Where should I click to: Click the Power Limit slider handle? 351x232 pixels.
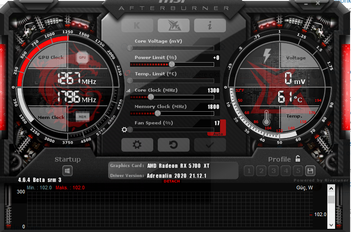click(x=172, y=64)
